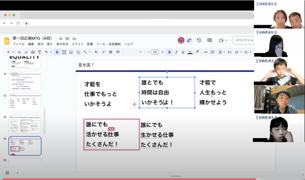Image resolution: width=305 pixels, height=180 pixels.
Task: Toggle italic formatting
Action: coord(176,52)
